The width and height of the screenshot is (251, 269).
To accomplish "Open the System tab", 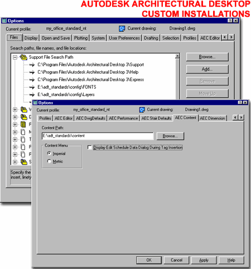I will coord(98,38).
